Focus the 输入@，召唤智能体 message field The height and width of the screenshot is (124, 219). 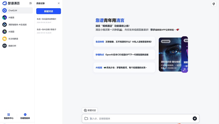pos(140,119)
